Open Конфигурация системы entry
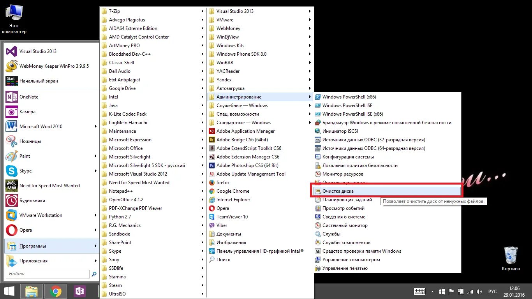Screen dimensions: 532x299 387,157
